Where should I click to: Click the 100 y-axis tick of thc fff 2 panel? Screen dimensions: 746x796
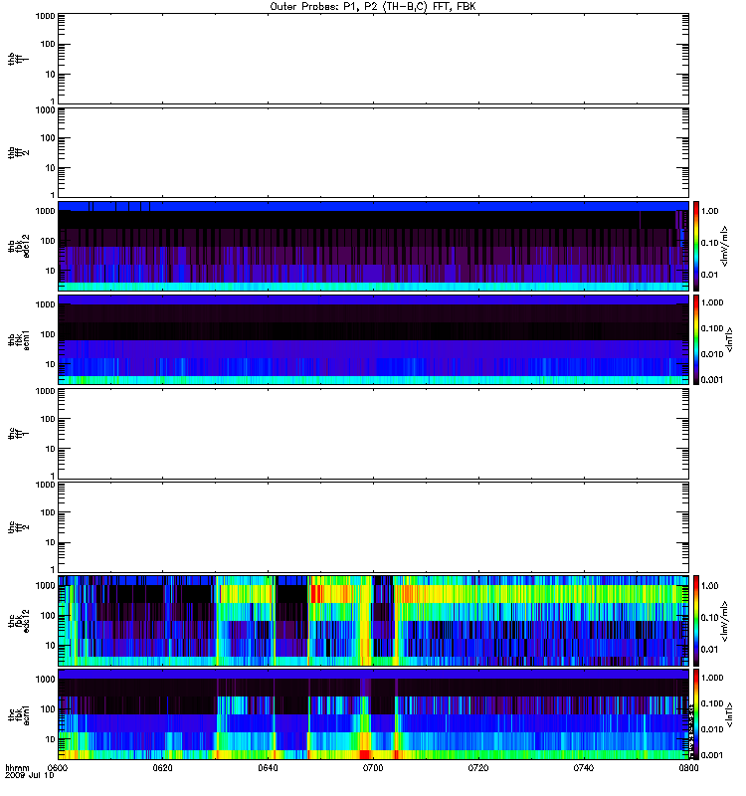48,512
